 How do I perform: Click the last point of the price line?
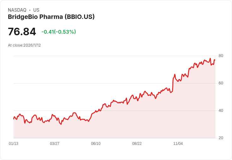pyautogui.click(x=215, y=60)
